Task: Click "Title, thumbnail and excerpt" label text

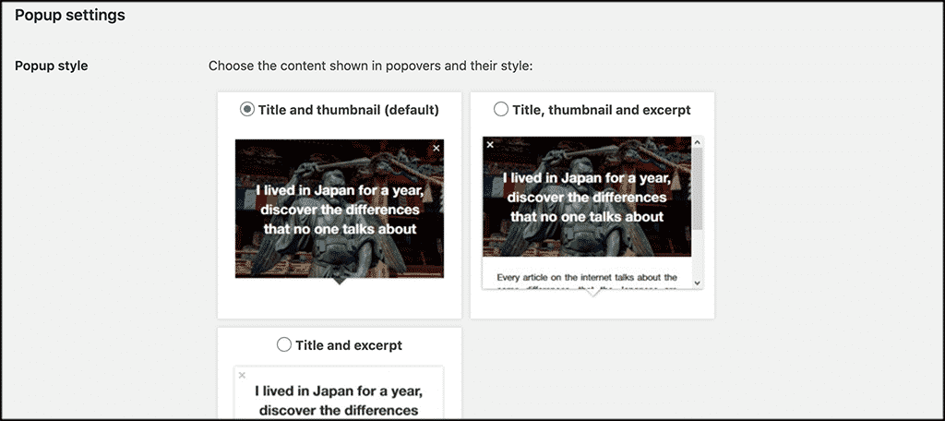Action: click(x=602, y=110)
